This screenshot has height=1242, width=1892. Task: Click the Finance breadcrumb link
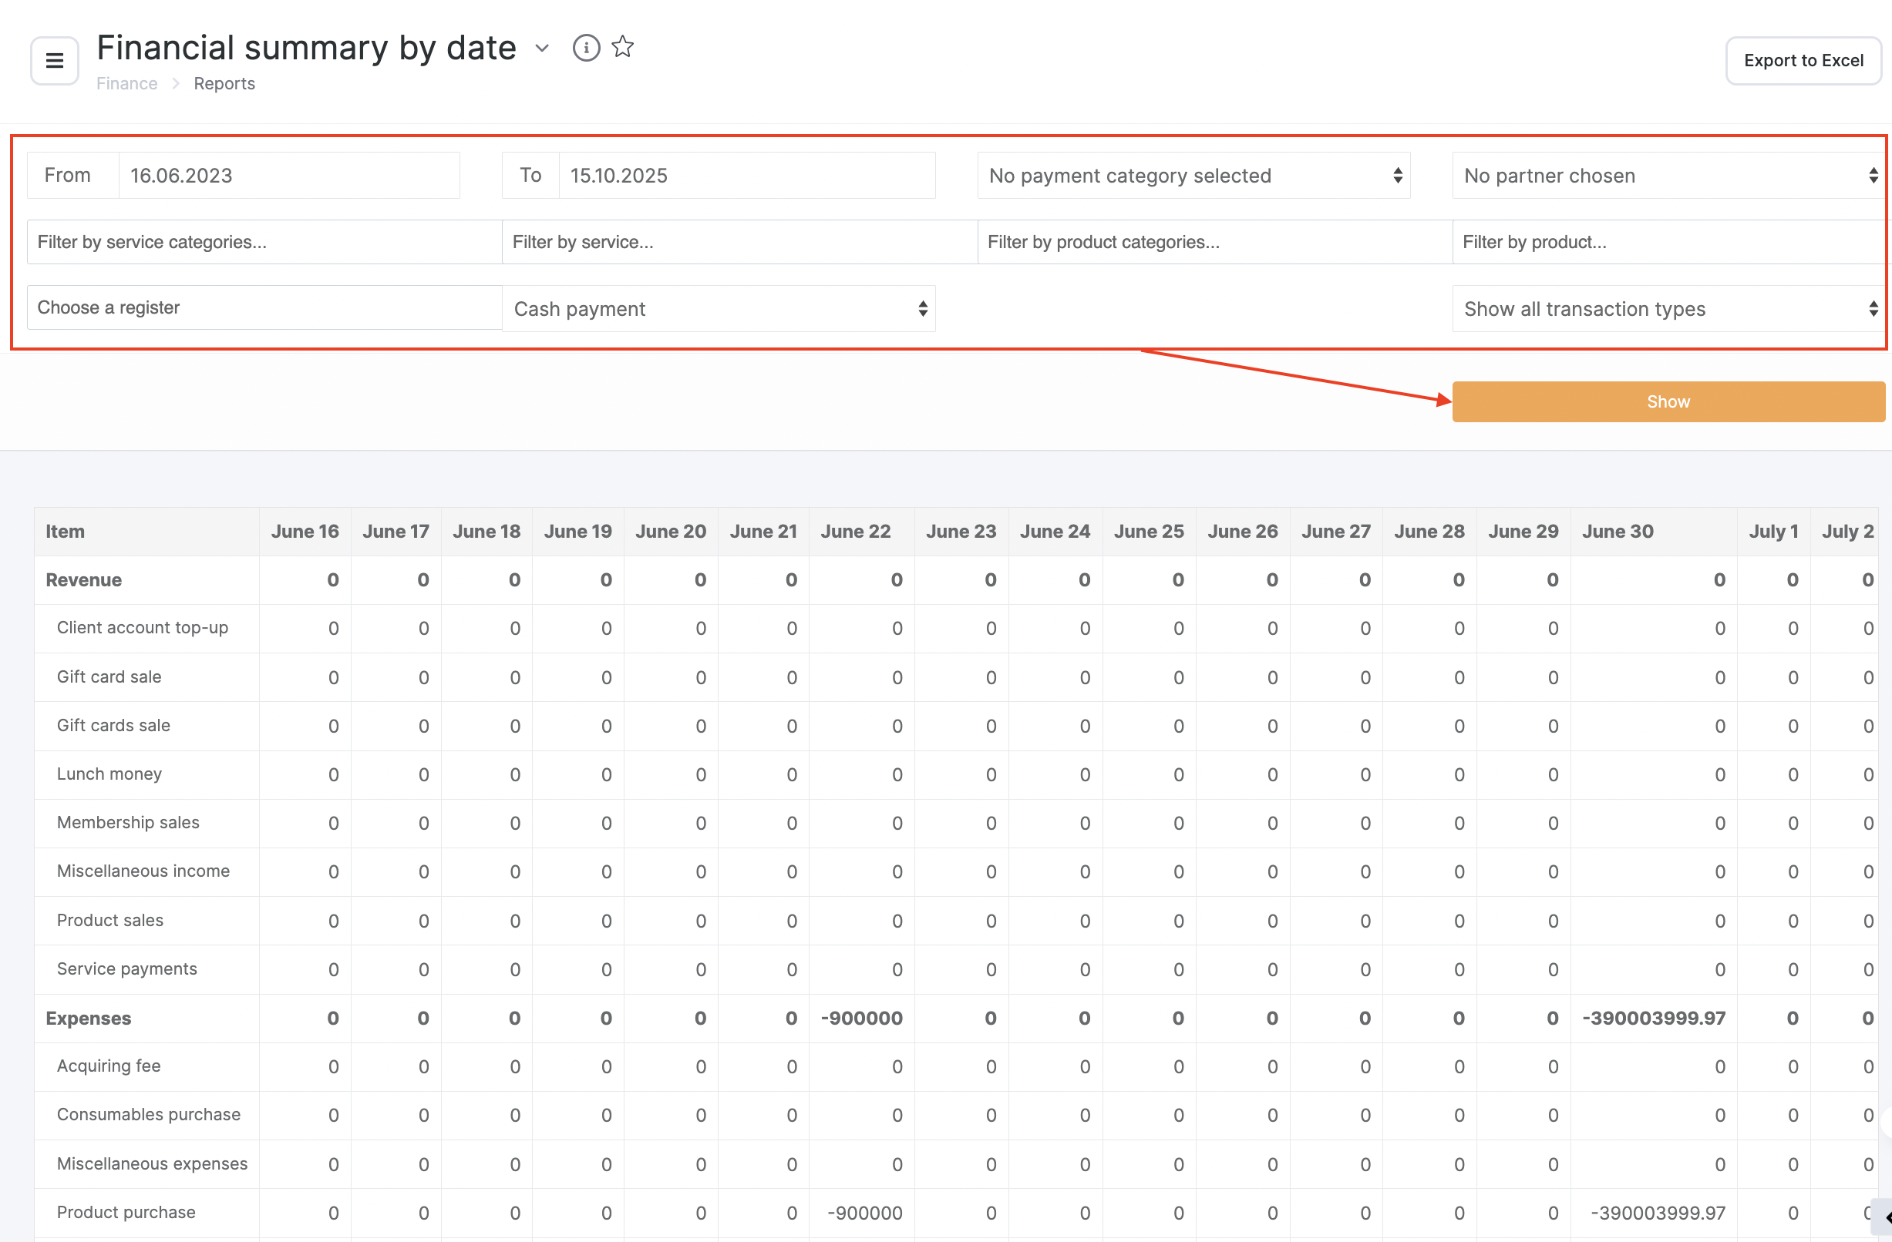[126, 83]
